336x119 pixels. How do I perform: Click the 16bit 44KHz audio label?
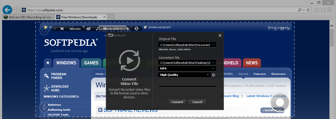pyautogui.click(x=115, y=29)
